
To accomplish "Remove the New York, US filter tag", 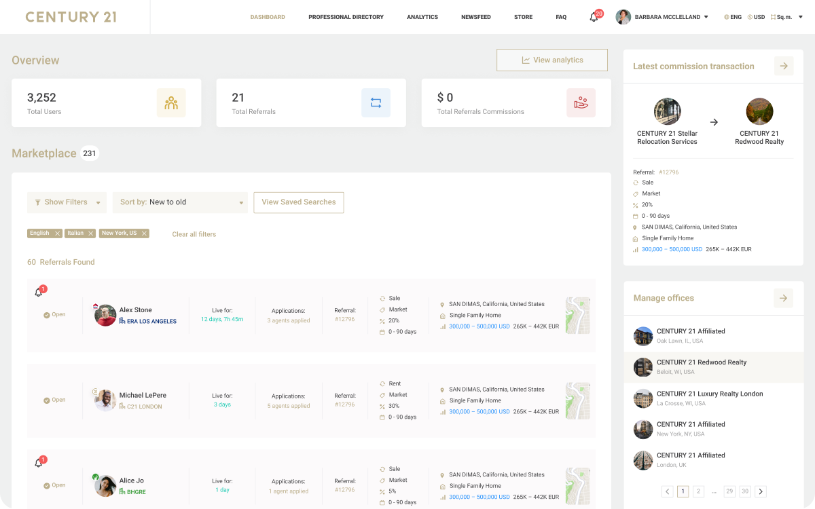I will click(144, 233).
